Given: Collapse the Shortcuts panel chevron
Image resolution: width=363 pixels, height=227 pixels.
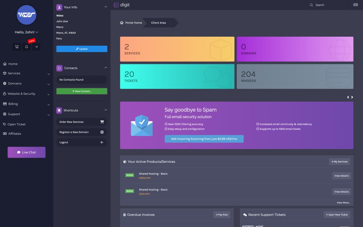Looking at the screenshot, I should pyautogui.click(x=106, y=110).
